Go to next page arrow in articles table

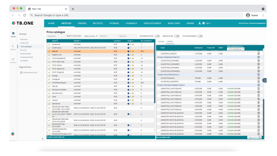[x=260, y=137]
